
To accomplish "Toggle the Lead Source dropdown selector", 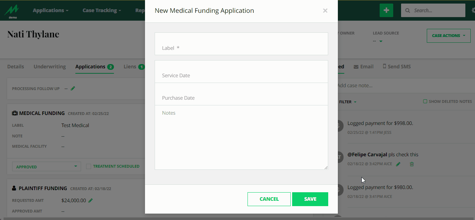I will point(381,40).
